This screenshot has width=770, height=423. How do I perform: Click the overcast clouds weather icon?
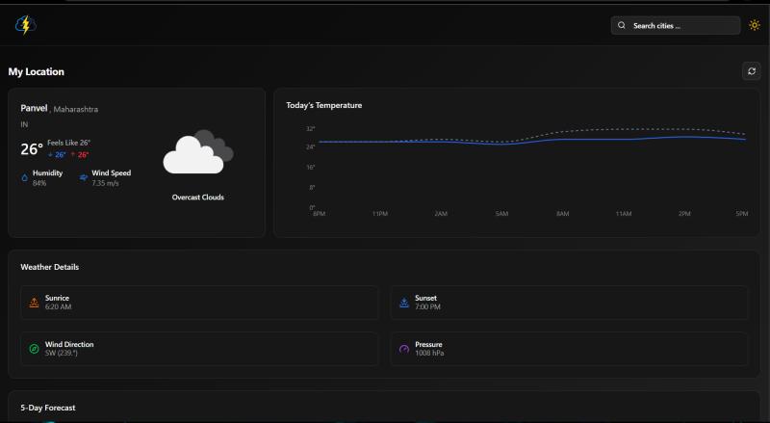point(197,152)
